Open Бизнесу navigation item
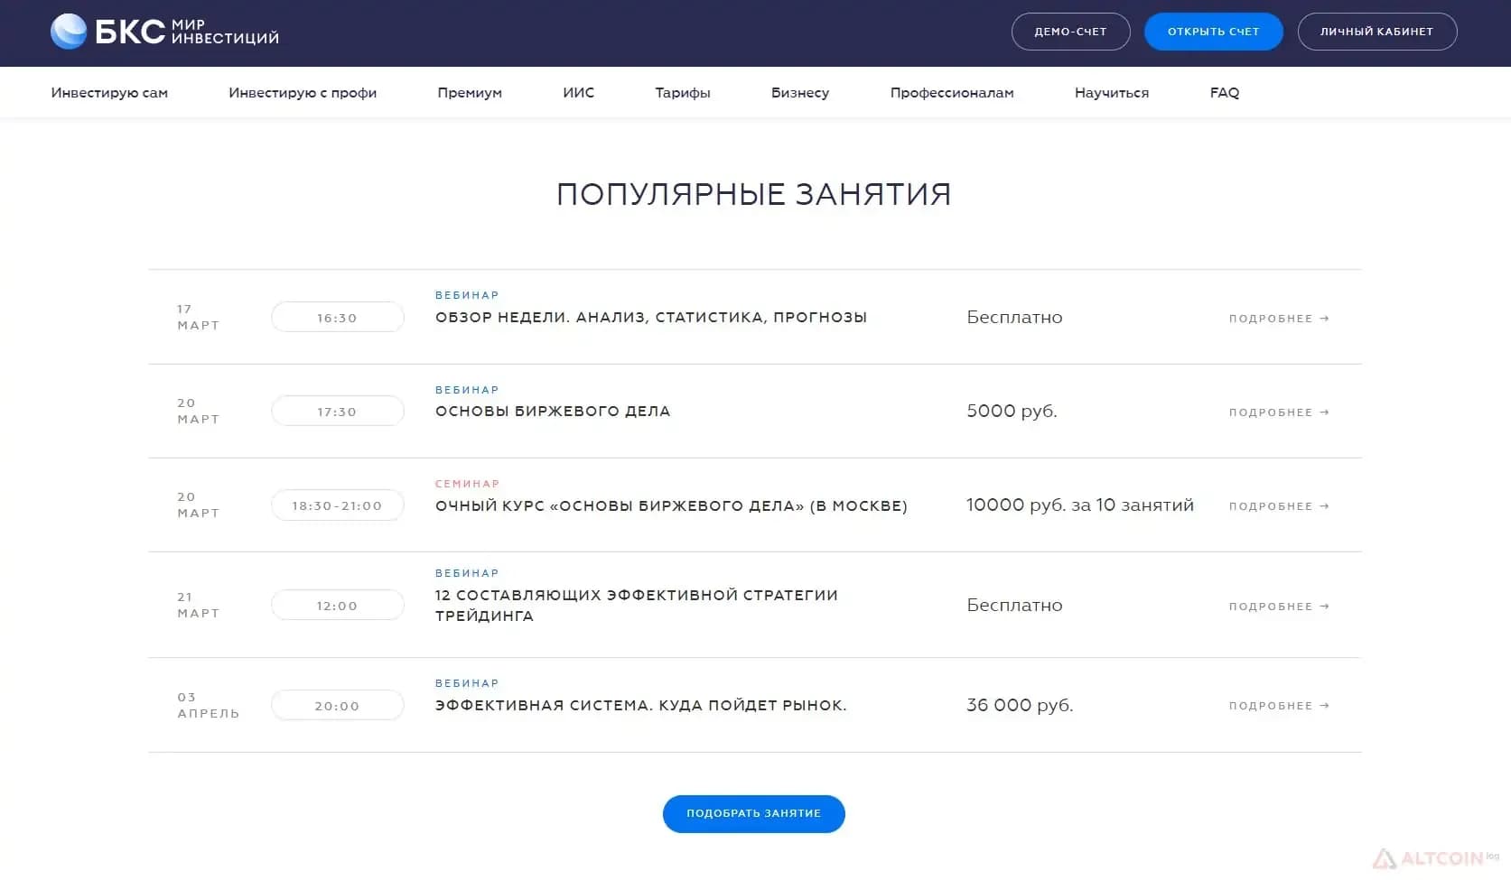1511x880 pixels. click(800, 93)
